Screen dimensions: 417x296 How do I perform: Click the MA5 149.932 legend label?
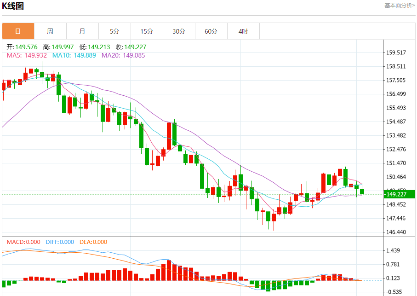click(27, 55)
